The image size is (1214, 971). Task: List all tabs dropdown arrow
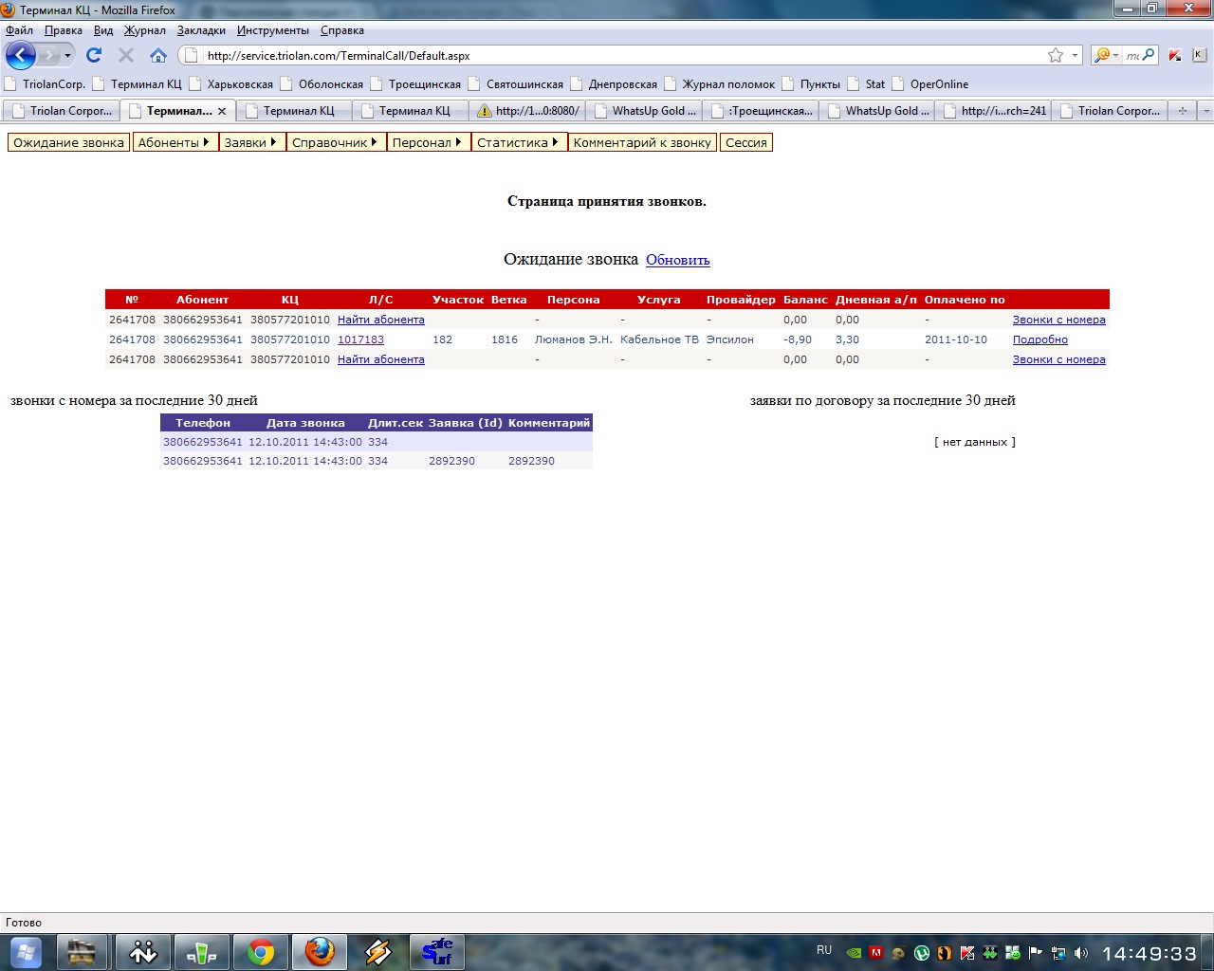point(1205,111)
